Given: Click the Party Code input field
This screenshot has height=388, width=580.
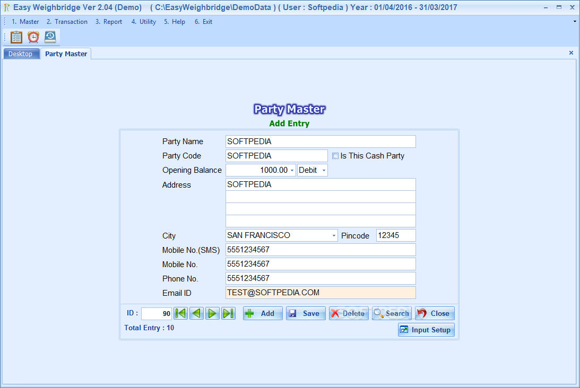Looking at the screenshot, I should click(x=276, y=156).
